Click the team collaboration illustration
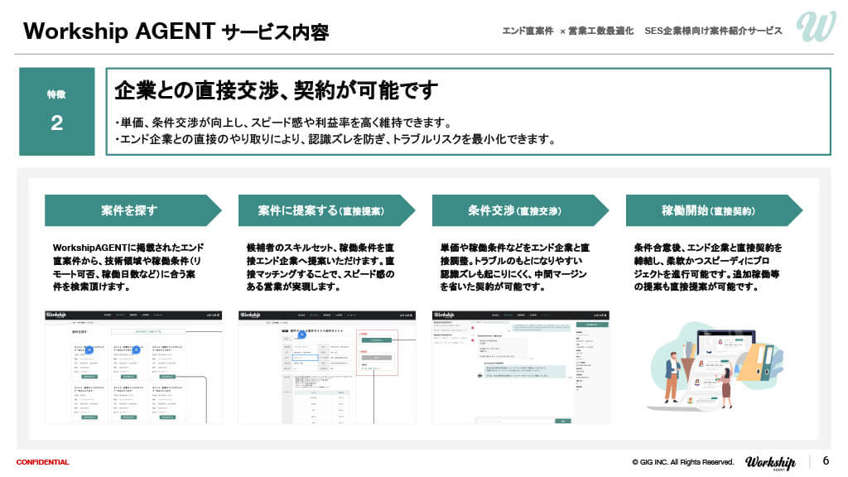 click(714, 366)
